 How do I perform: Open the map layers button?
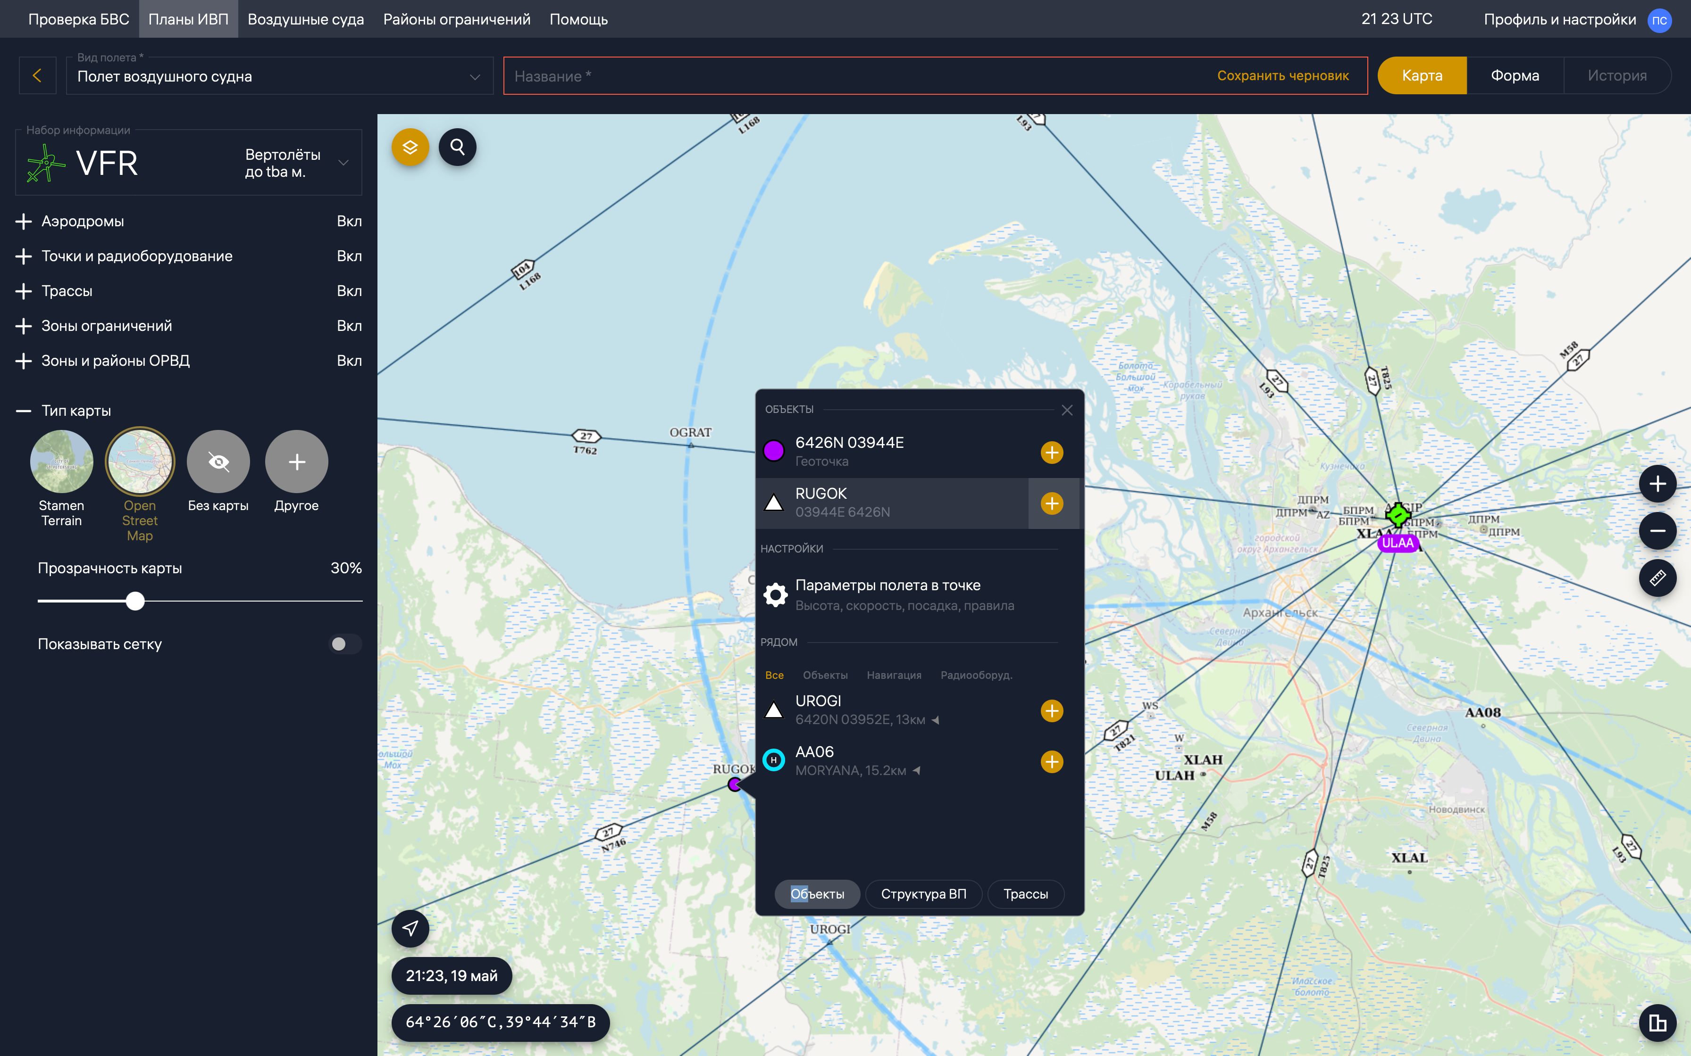pyautogui.click(x=410, y=148)
